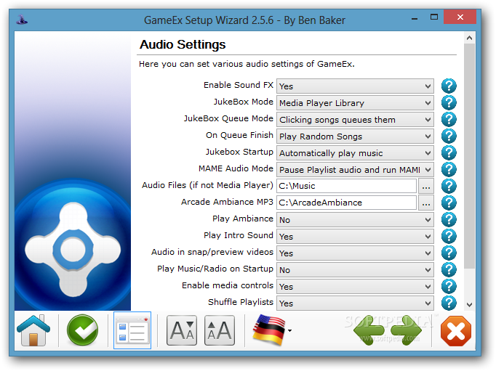Click the wizard hat title bar icon
Image resolution: width=496 pixels, height=371 pixels.
(22, 20)
